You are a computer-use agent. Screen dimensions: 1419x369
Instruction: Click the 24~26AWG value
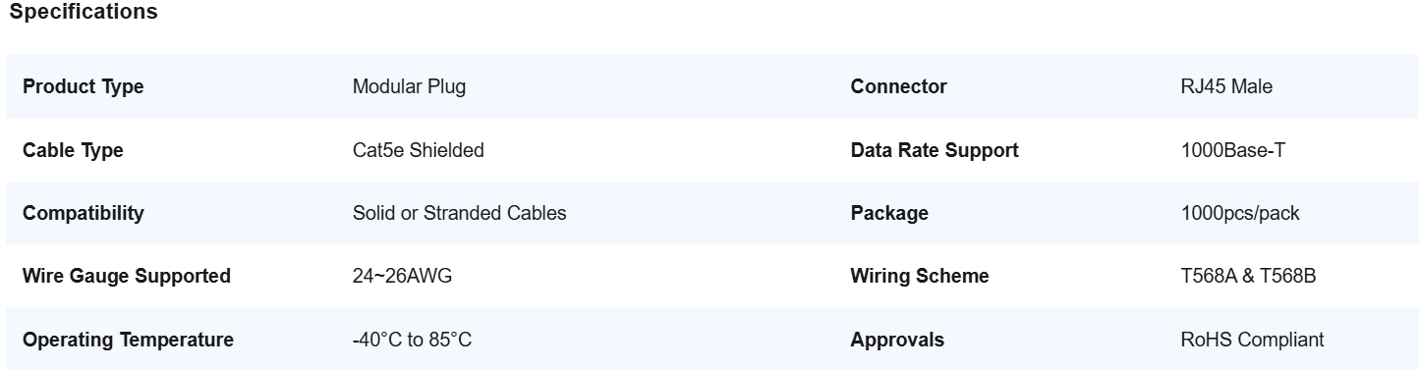tap(402, 276)
